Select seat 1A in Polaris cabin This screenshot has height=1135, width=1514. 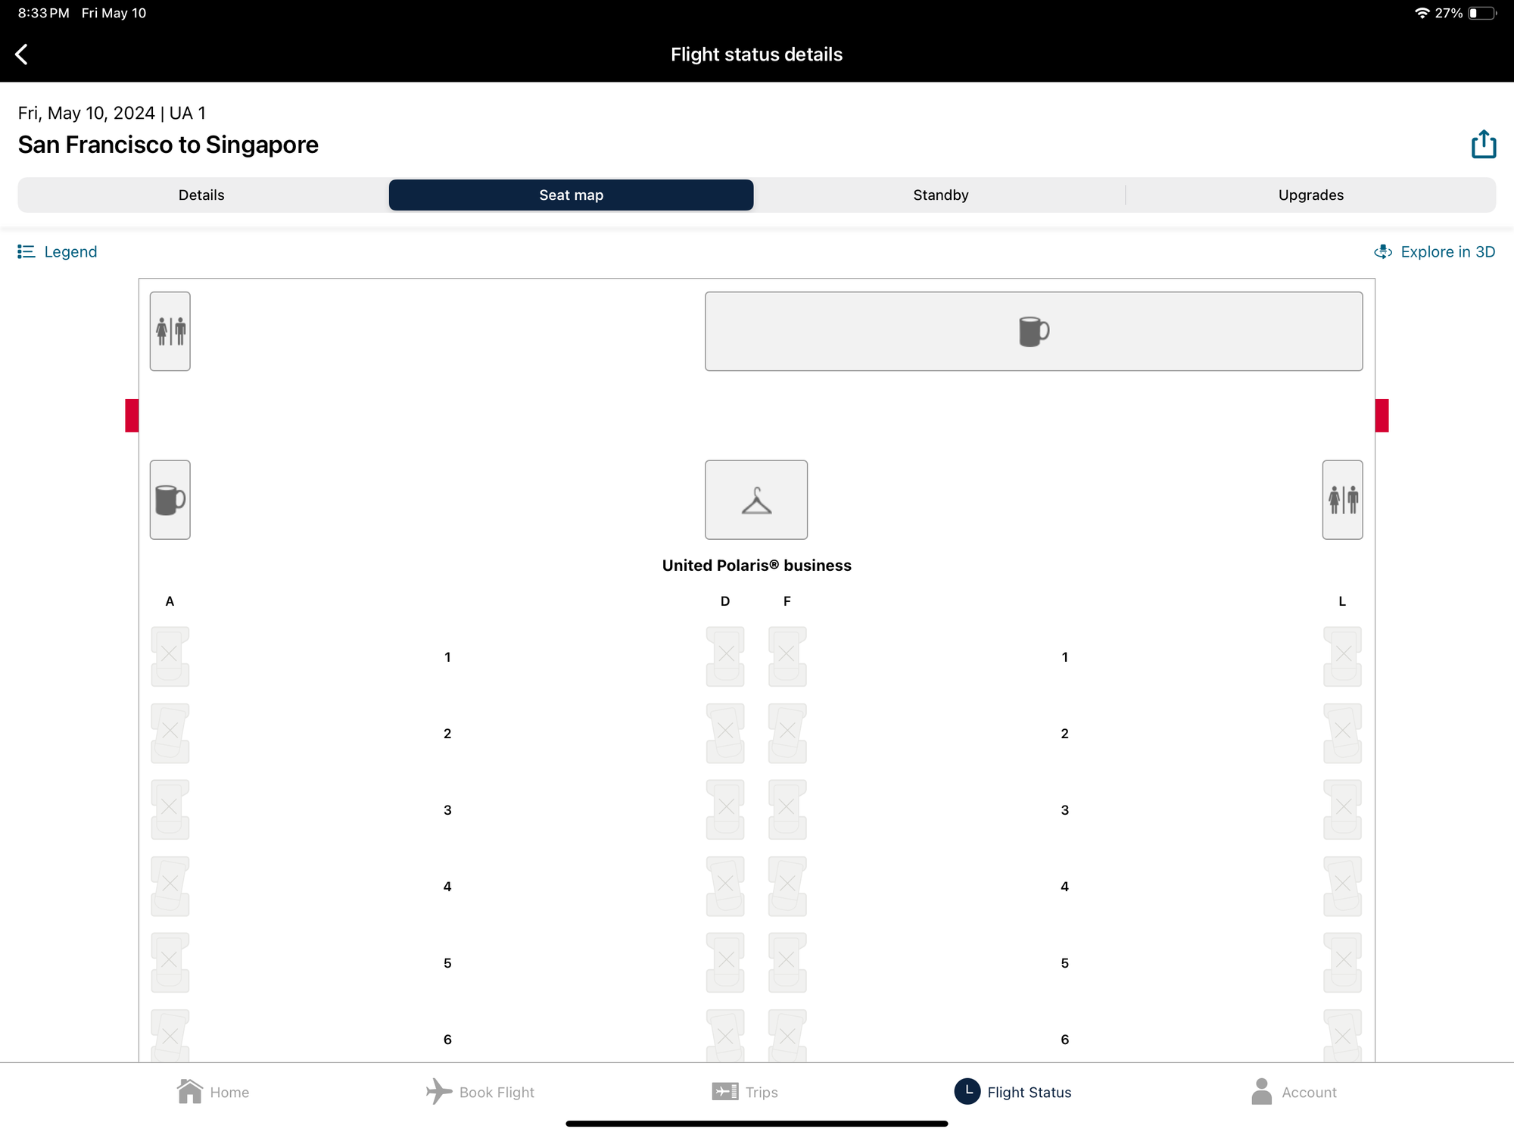click(170, 656)
